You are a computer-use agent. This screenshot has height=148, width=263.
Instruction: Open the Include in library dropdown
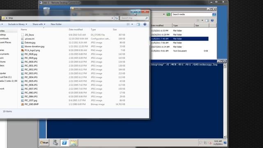[x=18, y=24]
